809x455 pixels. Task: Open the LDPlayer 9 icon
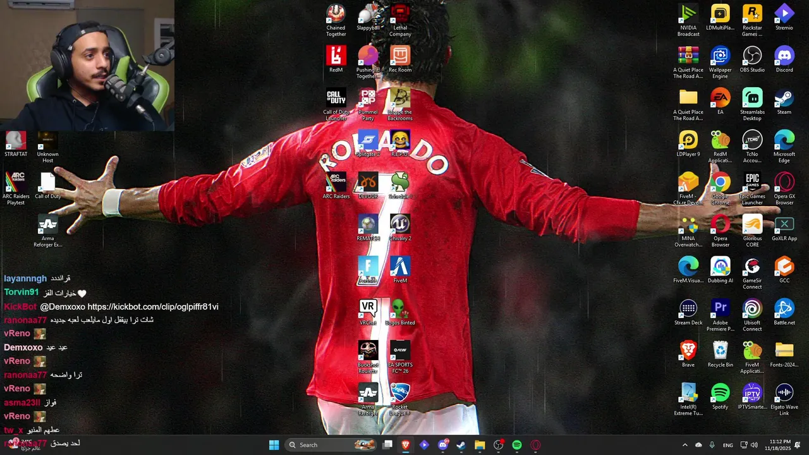coord(688,144)
